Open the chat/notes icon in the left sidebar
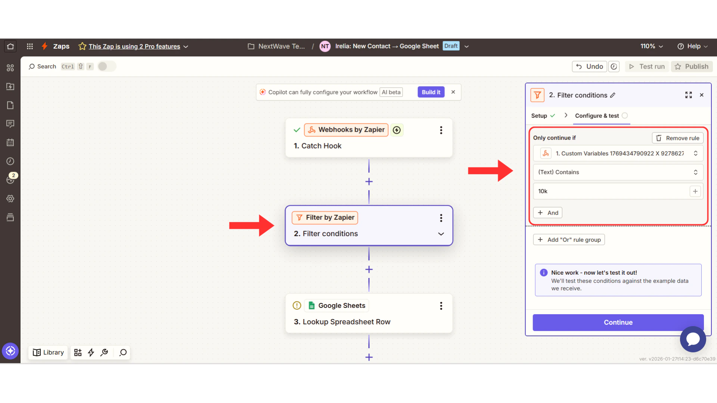This screenshot has width=717, height=403. point(10,124)
